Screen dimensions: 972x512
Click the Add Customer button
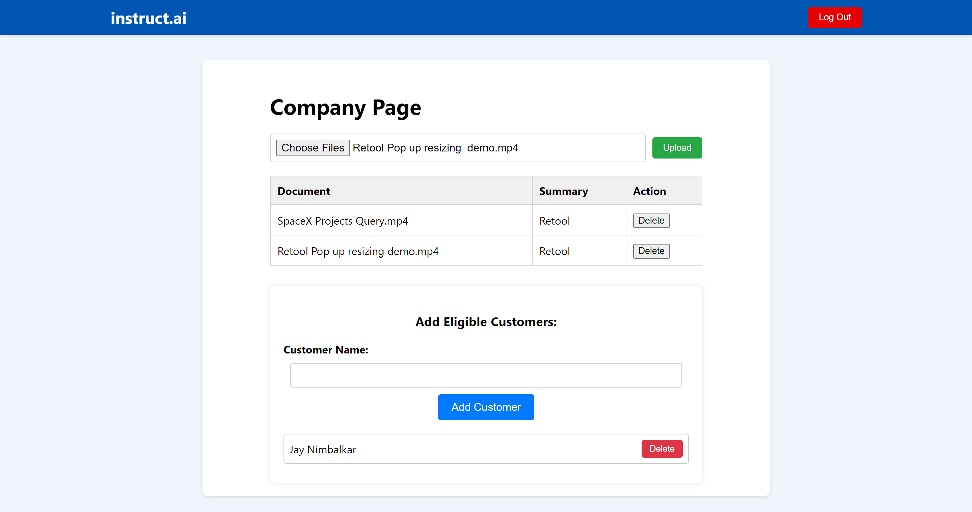pyautogui.click(x=486, y=407)
